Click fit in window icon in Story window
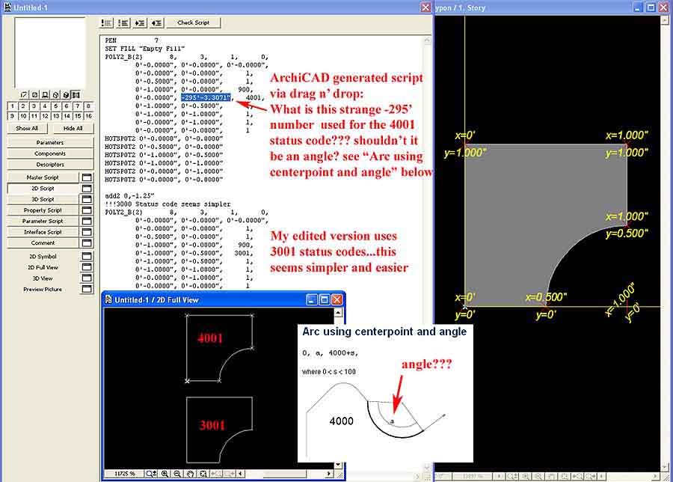The image size is (673, 482). pos(565,477)
